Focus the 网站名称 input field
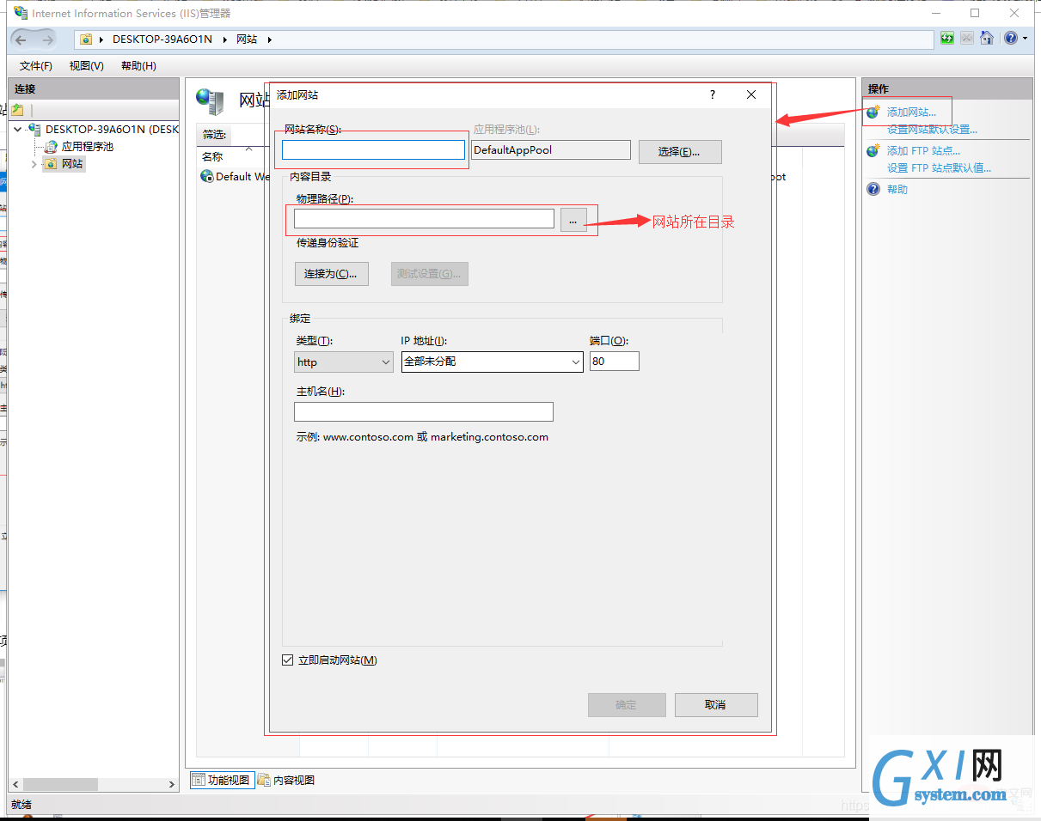The image size is (1041, 821). pos(374,149)
